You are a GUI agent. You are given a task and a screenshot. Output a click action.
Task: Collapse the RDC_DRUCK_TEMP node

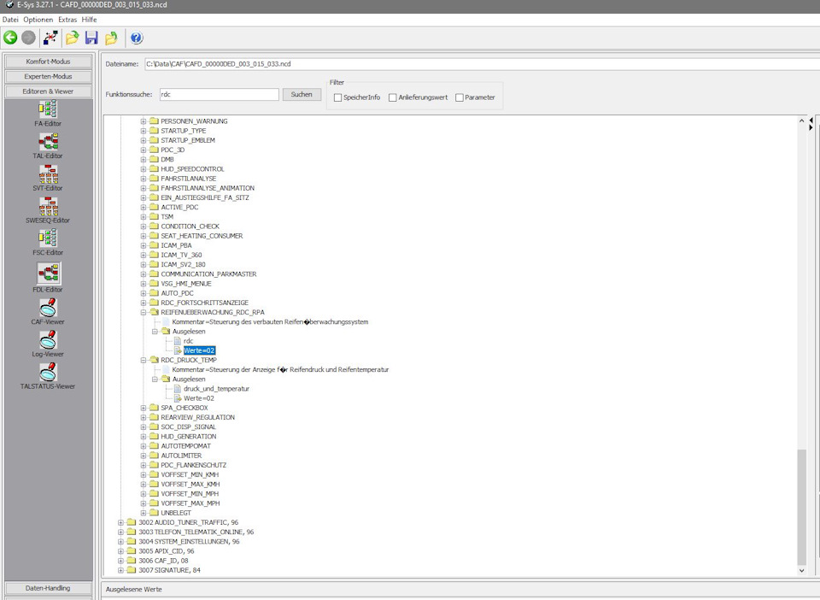click(143, 361)
